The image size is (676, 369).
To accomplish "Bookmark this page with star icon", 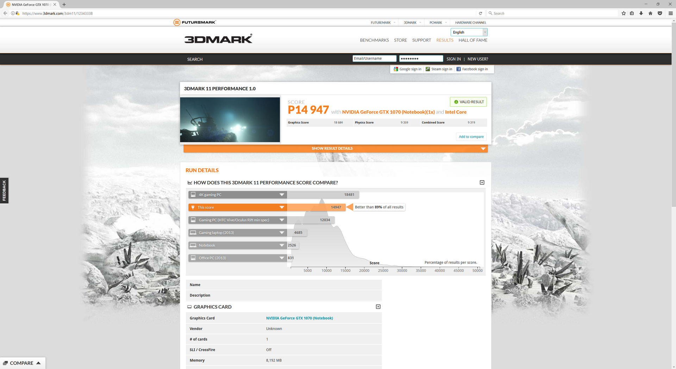I will [x=624, y=13].
